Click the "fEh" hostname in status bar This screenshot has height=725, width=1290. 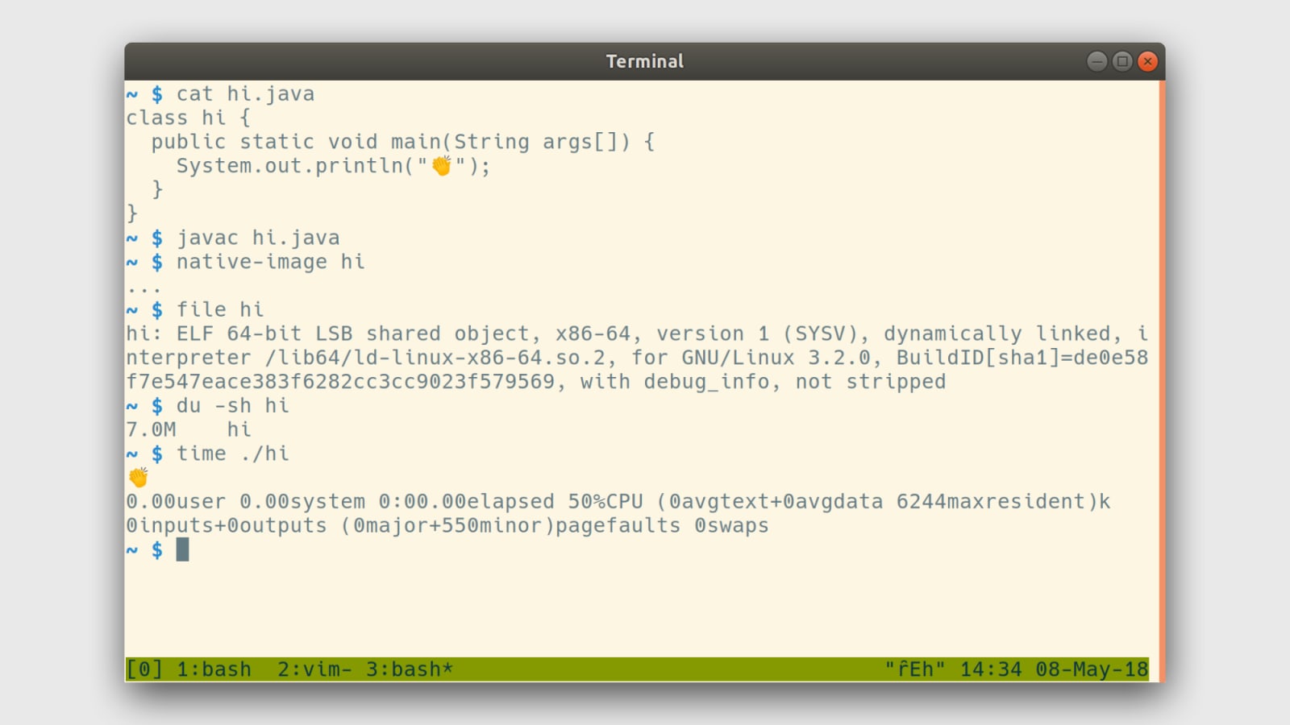point(915,669)
